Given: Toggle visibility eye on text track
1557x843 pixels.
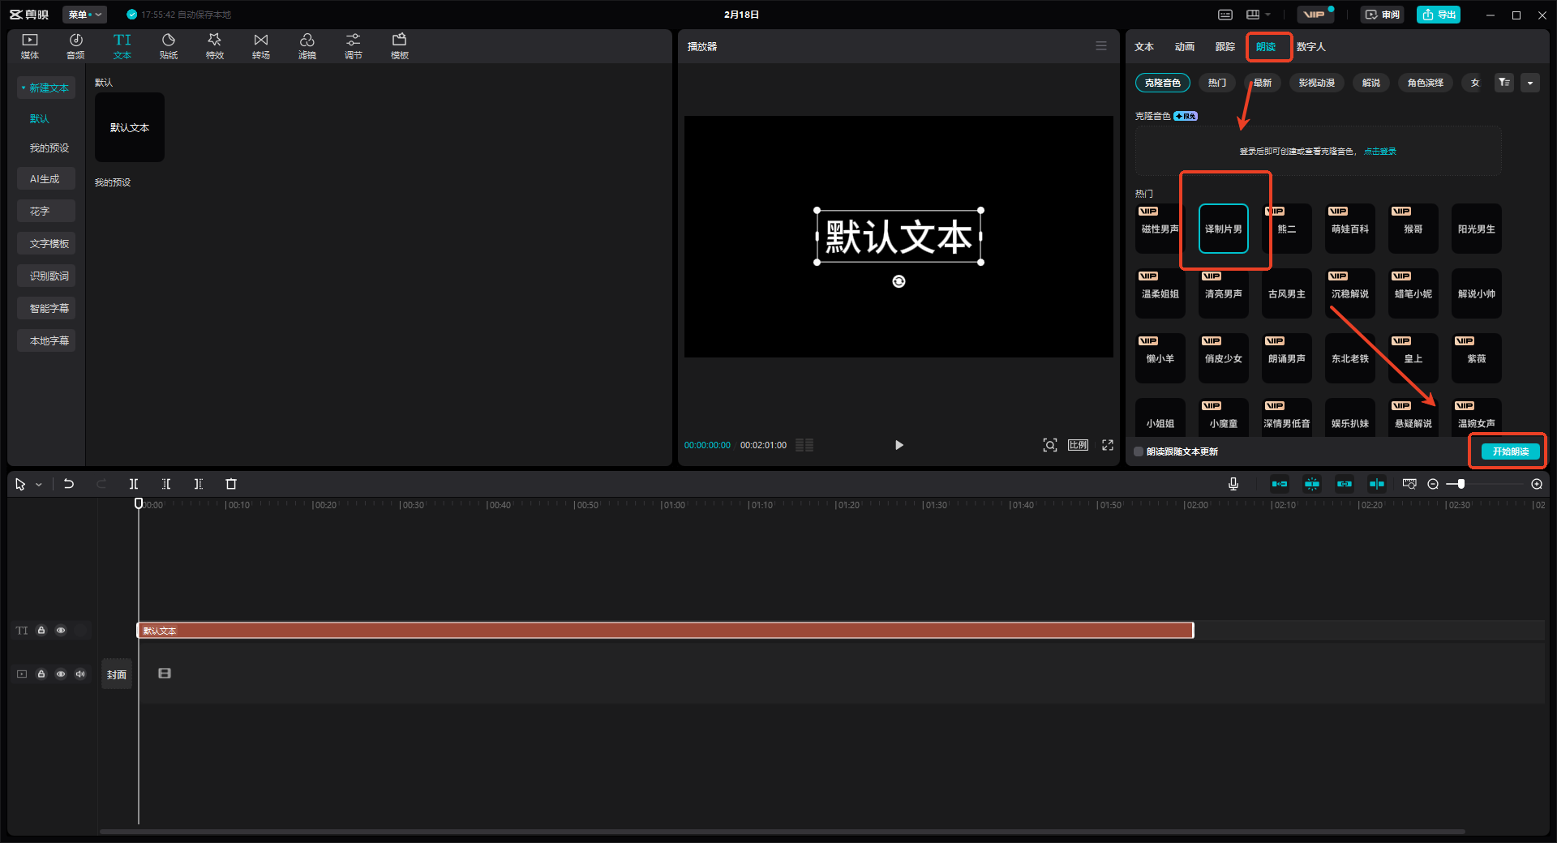Looking at the screenshot, I should point(61,631).
